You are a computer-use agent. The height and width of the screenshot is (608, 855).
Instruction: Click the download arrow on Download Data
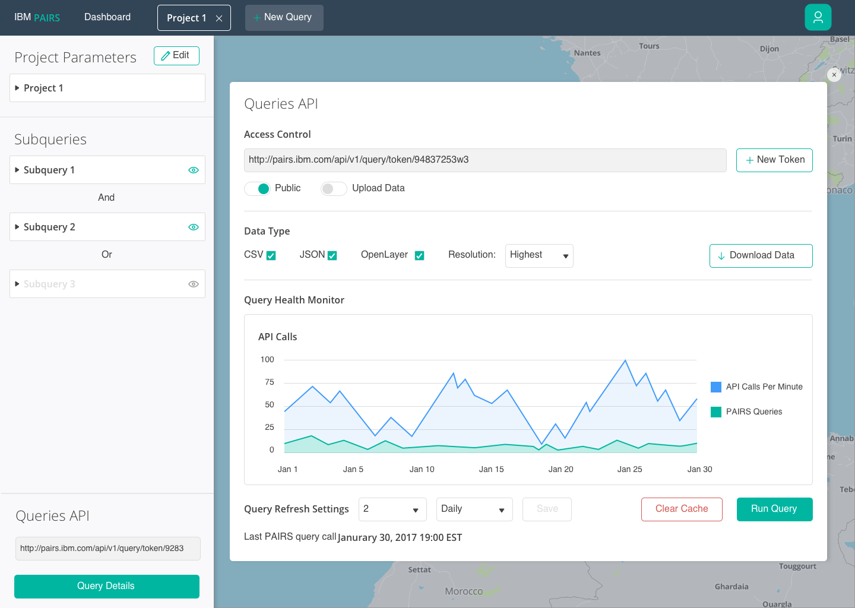click(x=721, y=256)
